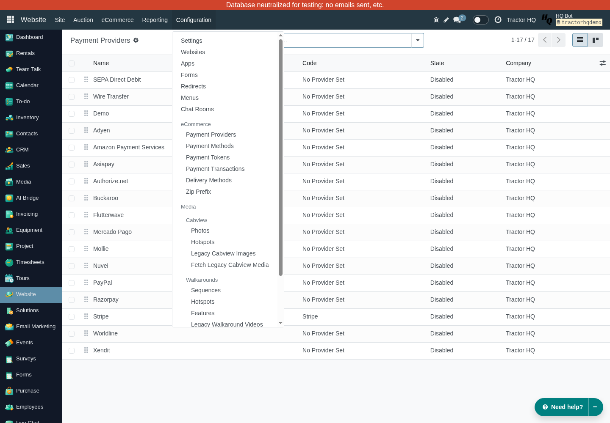Screen dimensions: 610x423
Task: Go to next page arrow
Action: point(559,40)
